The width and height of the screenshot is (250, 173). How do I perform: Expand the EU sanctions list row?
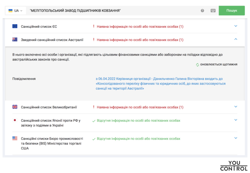[x=235, y=26]
